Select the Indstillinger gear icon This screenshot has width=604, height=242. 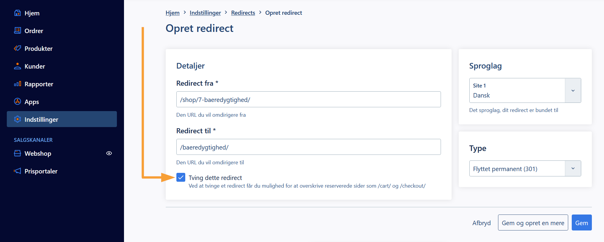(17, 119)
